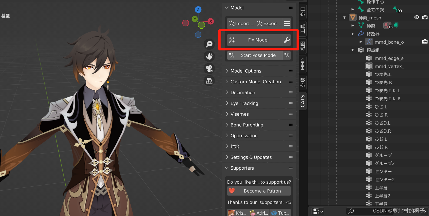Collapse the 修改器 modifiers group
Viewport: 429px width, 216px height.
(x=352, y=34)
